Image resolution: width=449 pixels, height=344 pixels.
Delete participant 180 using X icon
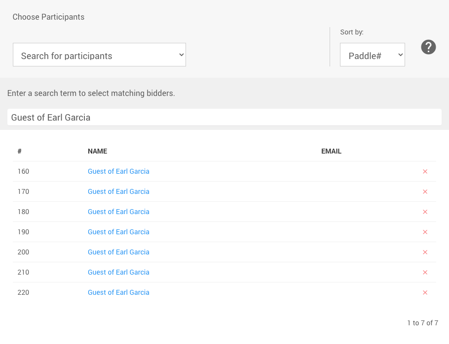pyautogui.click(x=425, y=212)
